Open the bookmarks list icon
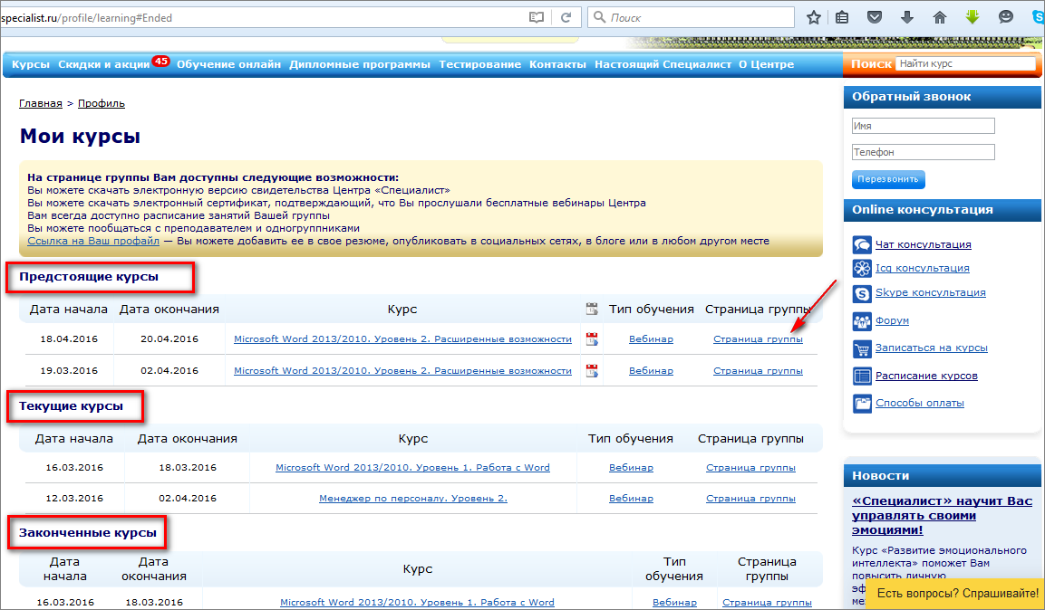This screenshot has width=1045, height=610. 842,17
